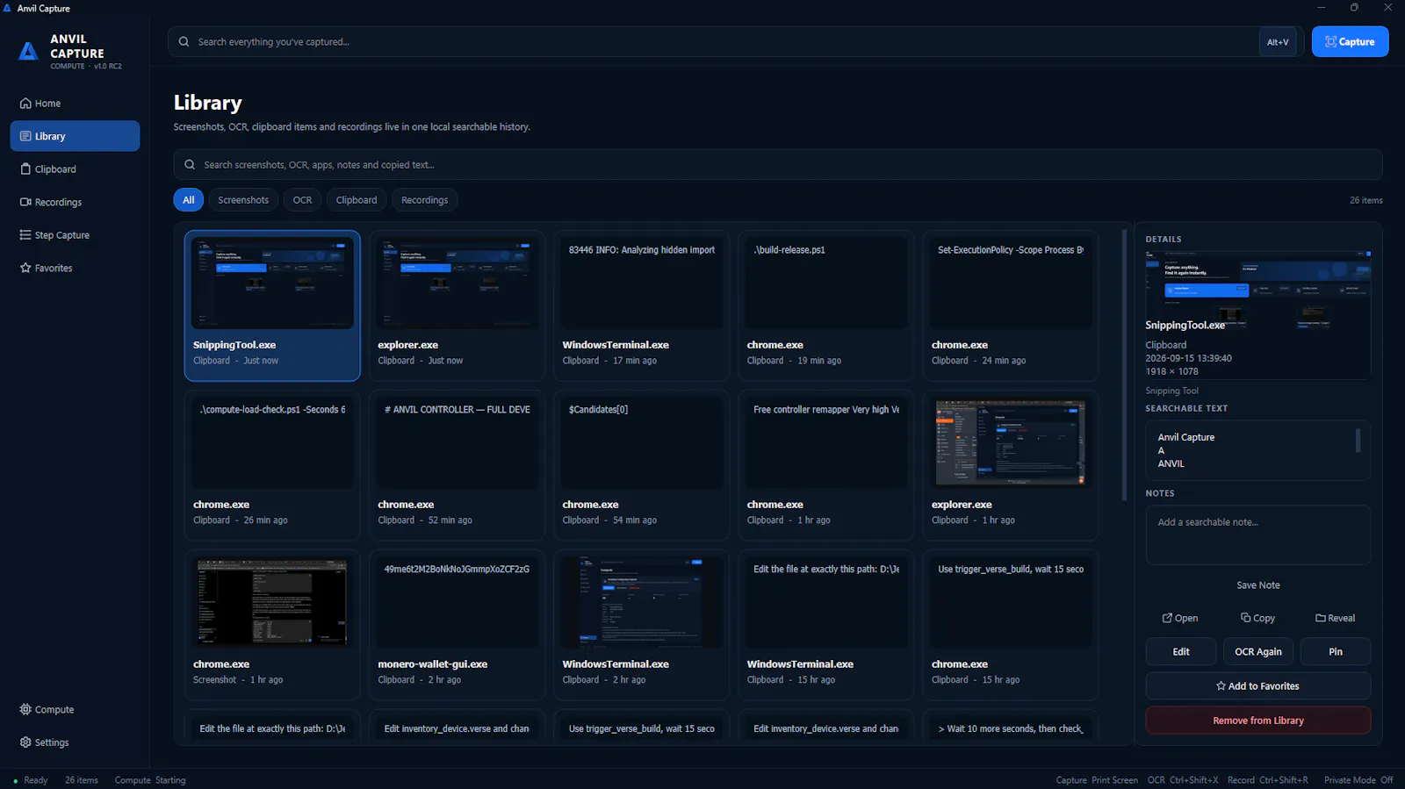This screenshot has width=1405, height=789.
Task: Open monero-wallet-gui.exe card
Action: pos(457,625)
